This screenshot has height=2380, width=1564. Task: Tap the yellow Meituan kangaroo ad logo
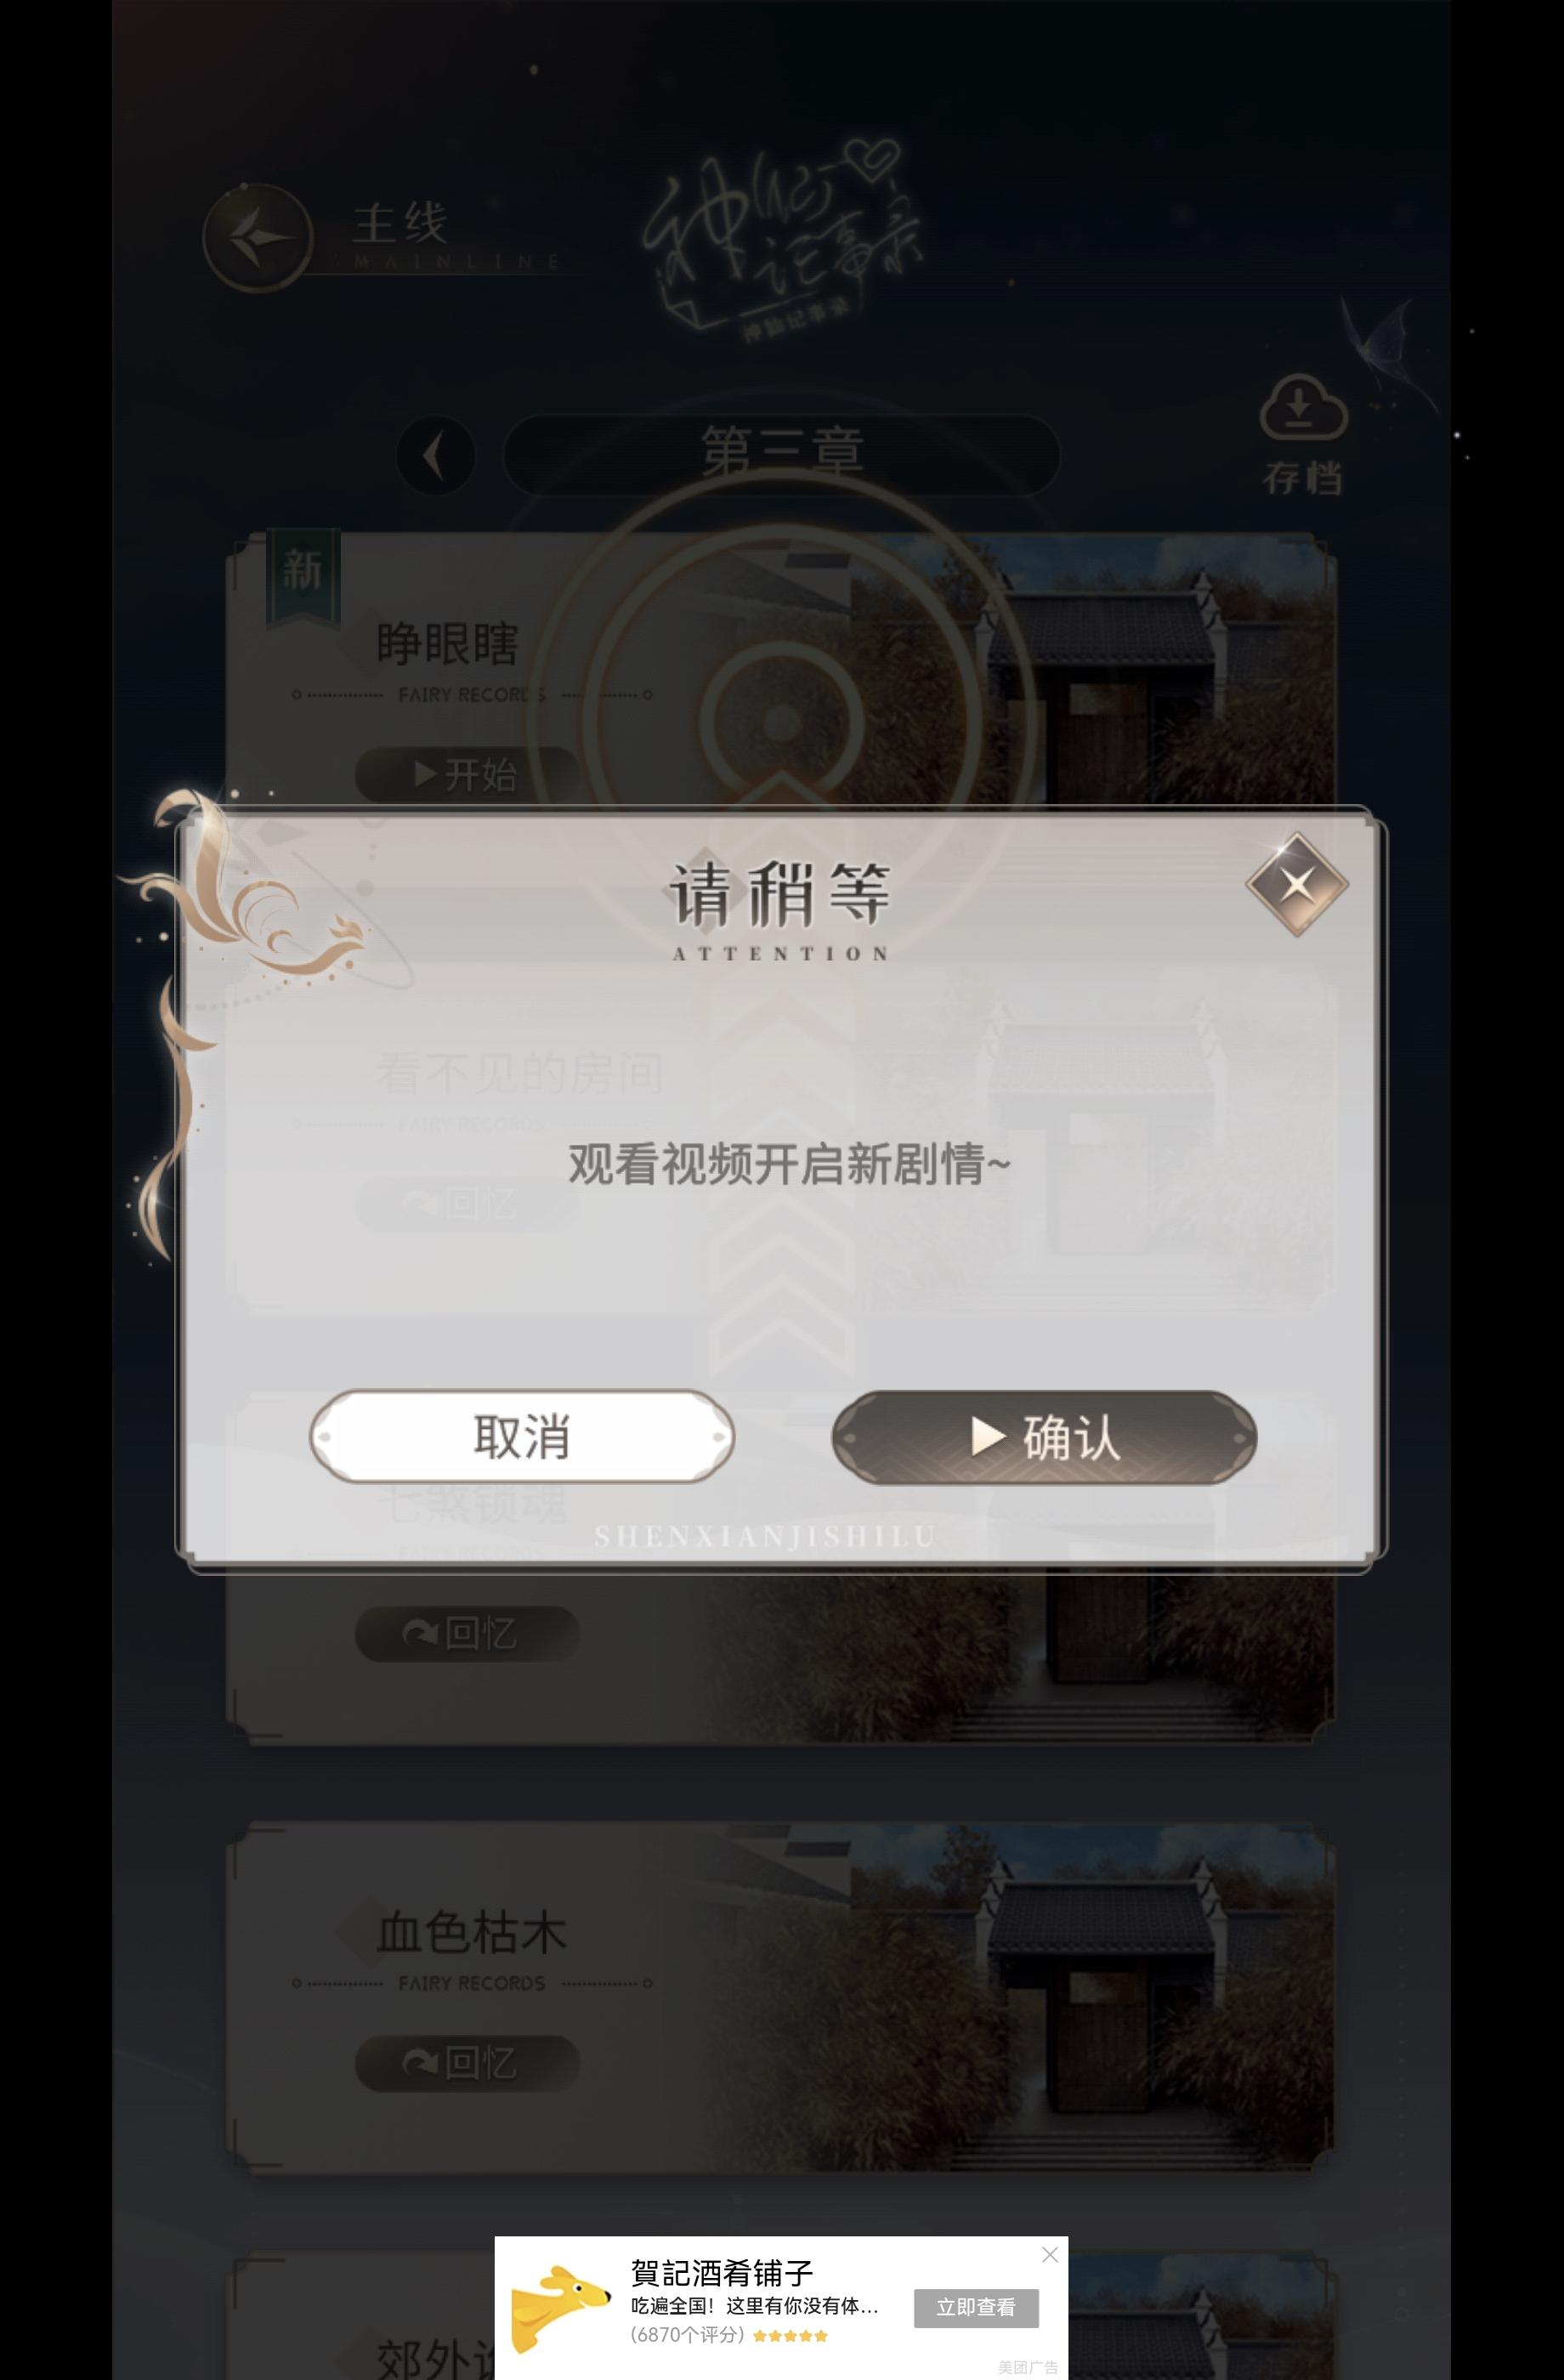[x=558, y=2308]
